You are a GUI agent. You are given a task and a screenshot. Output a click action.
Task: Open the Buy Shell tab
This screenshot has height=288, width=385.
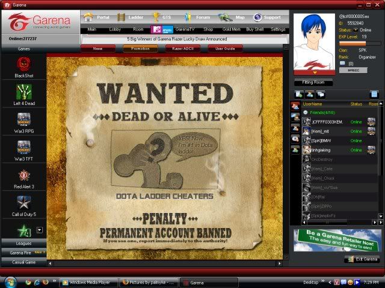pos(255,29)
